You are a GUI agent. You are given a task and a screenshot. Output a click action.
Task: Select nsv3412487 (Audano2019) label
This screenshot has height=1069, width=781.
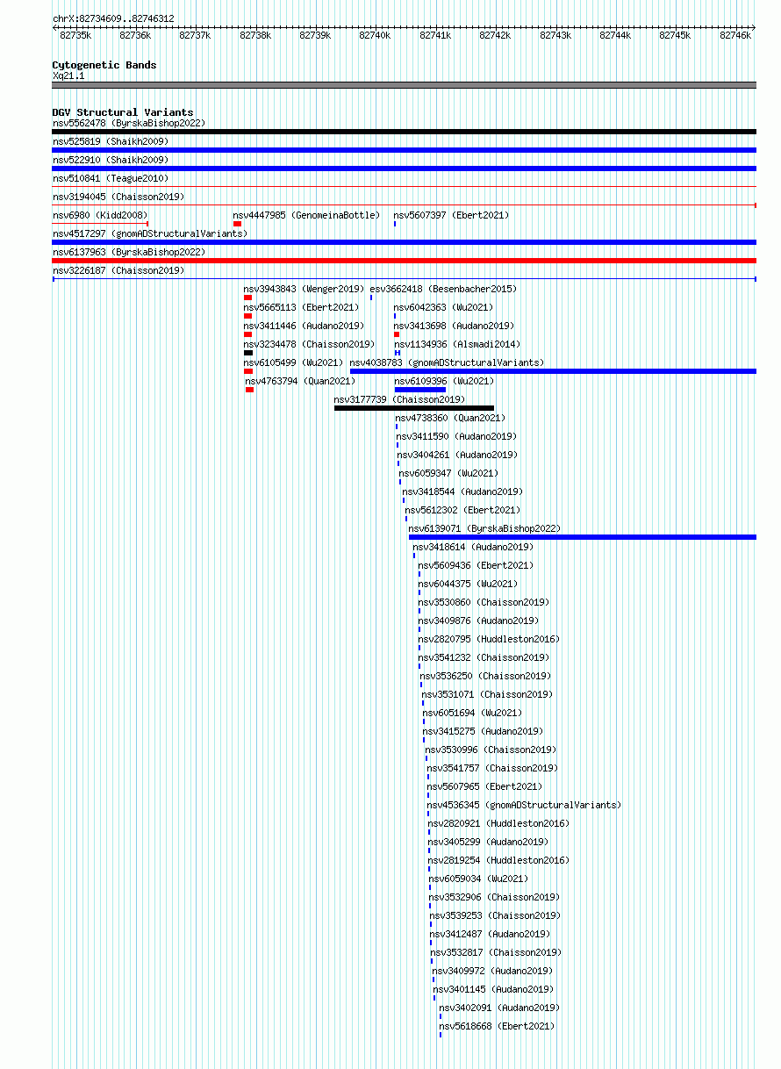[x=491, y=934]
